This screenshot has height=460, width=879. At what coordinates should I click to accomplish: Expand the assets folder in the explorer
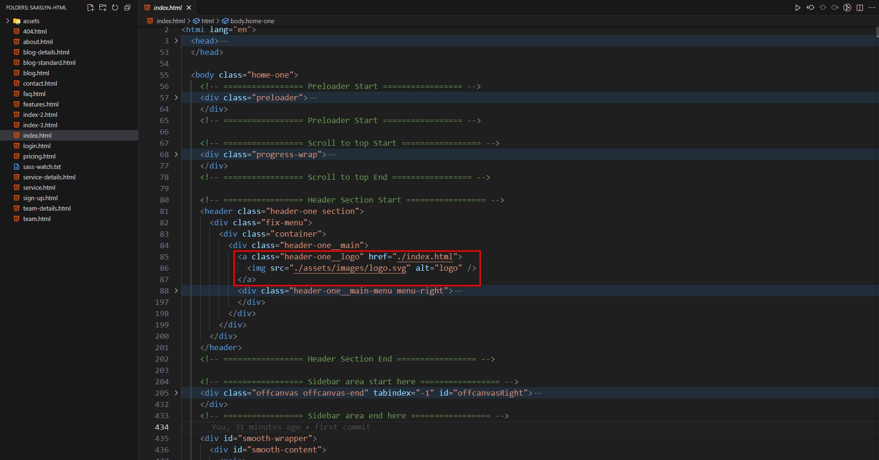click(8, 21)
